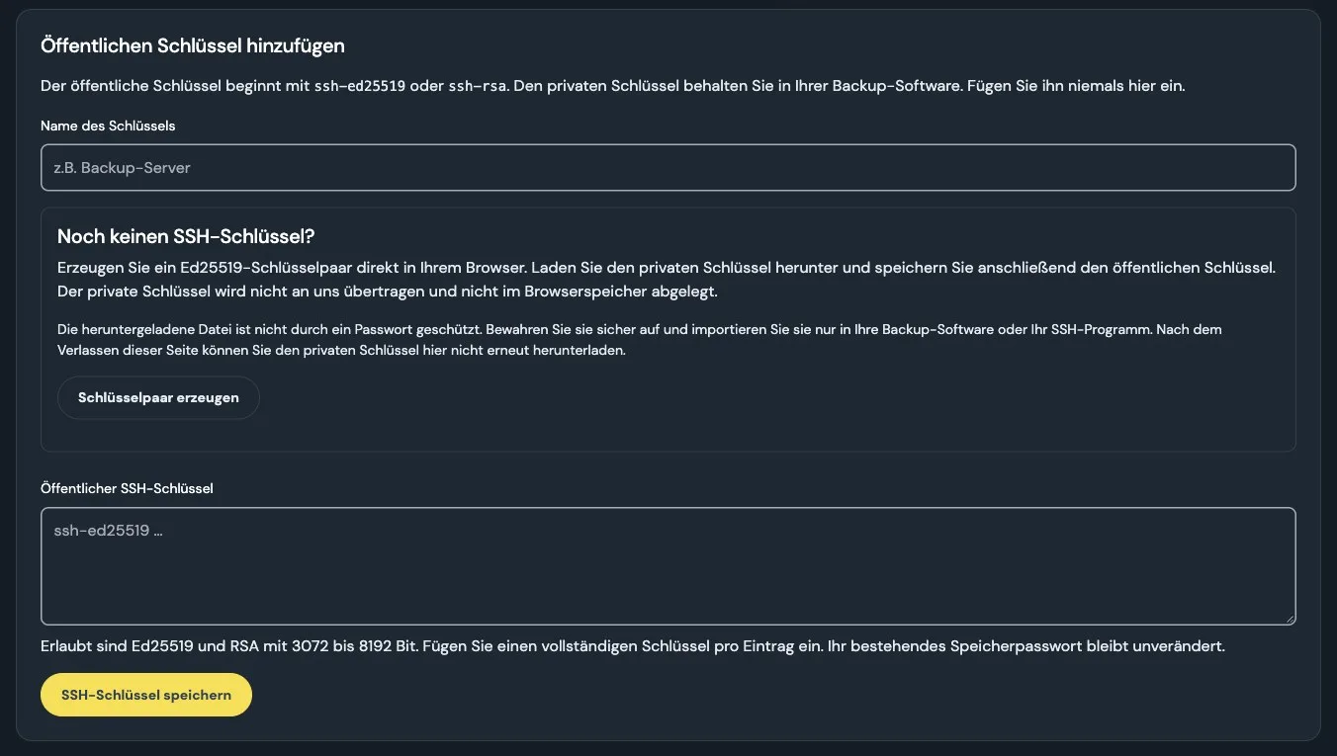Select the 'Öffentlichen Schlüssel hinzufügen' heading

(x=193, y=45)
